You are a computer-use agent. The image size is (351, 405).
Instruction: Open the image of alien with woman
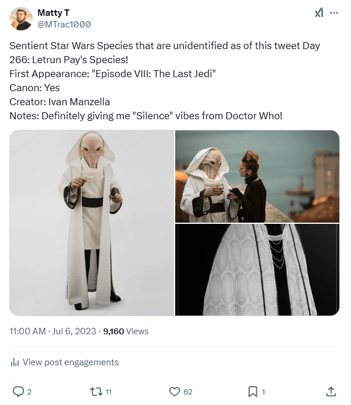tap(258, 176)
